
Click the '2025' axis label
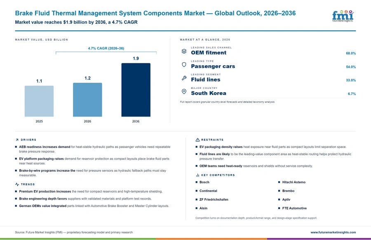point(39,121)
